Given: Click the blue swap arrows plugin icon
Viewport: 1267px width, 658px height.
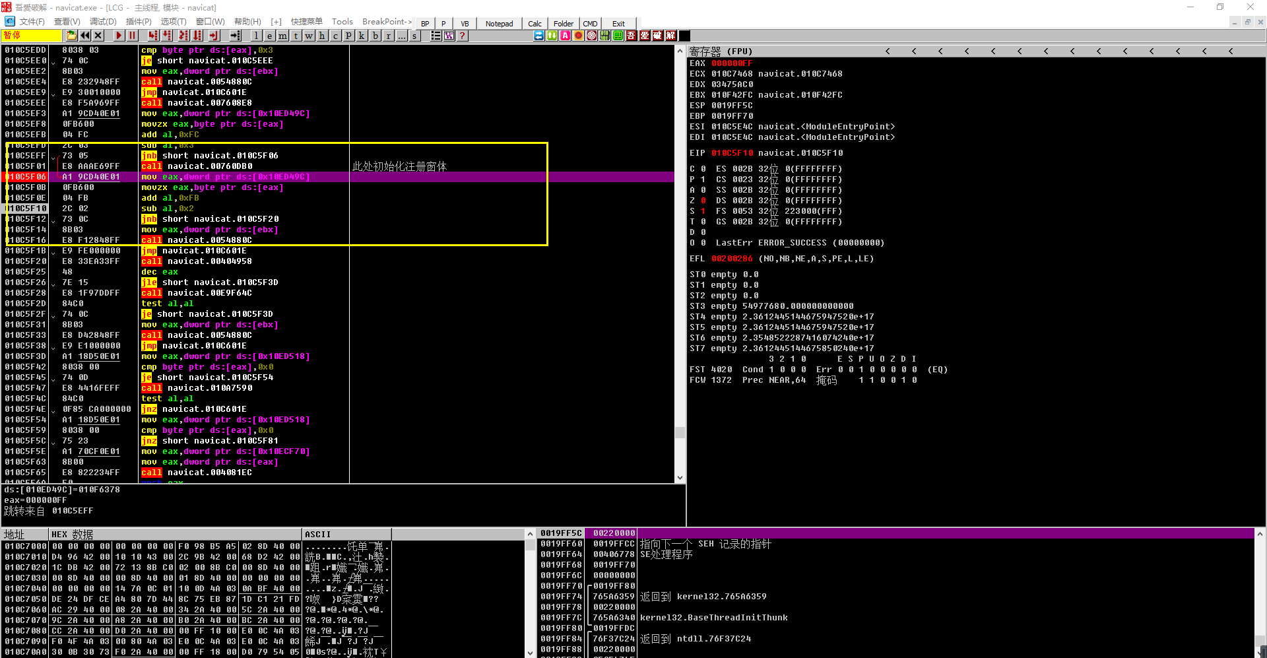Looking at the screenshot, I should coord(539,36).
